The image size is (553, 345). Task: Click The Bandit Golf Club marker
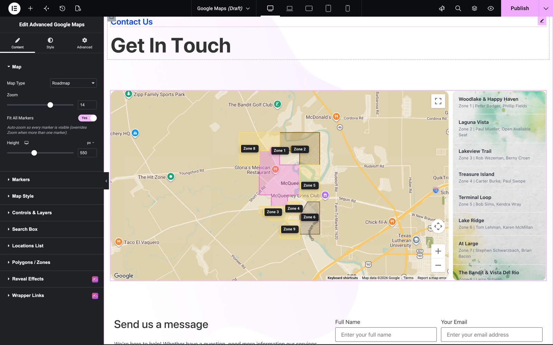pyautogui.click(x=278, y=104)
